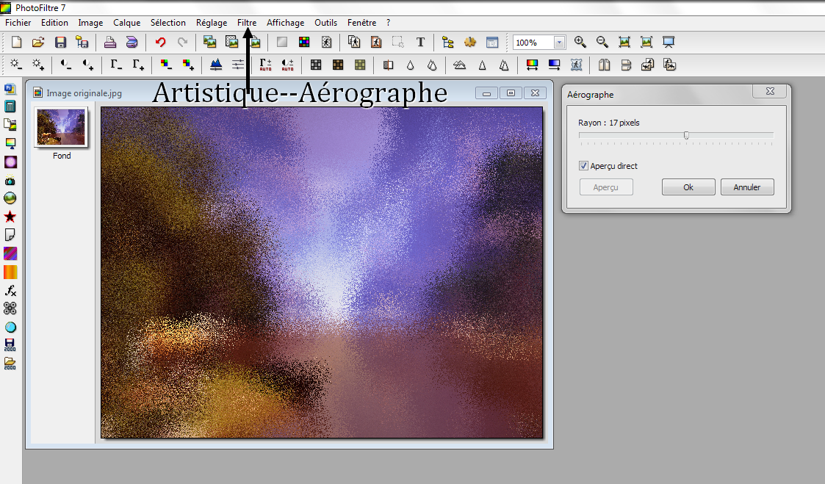Increase brightness with the sun plus icon
This screenshot has width=825, height=484.
[x=37, y=65]
